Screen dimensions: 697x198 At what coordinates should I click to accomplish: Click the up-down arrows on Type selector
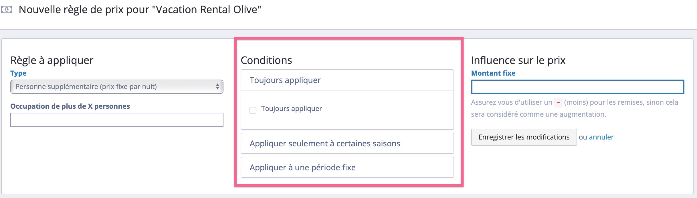pyautogui.click(x=217, y=87)
